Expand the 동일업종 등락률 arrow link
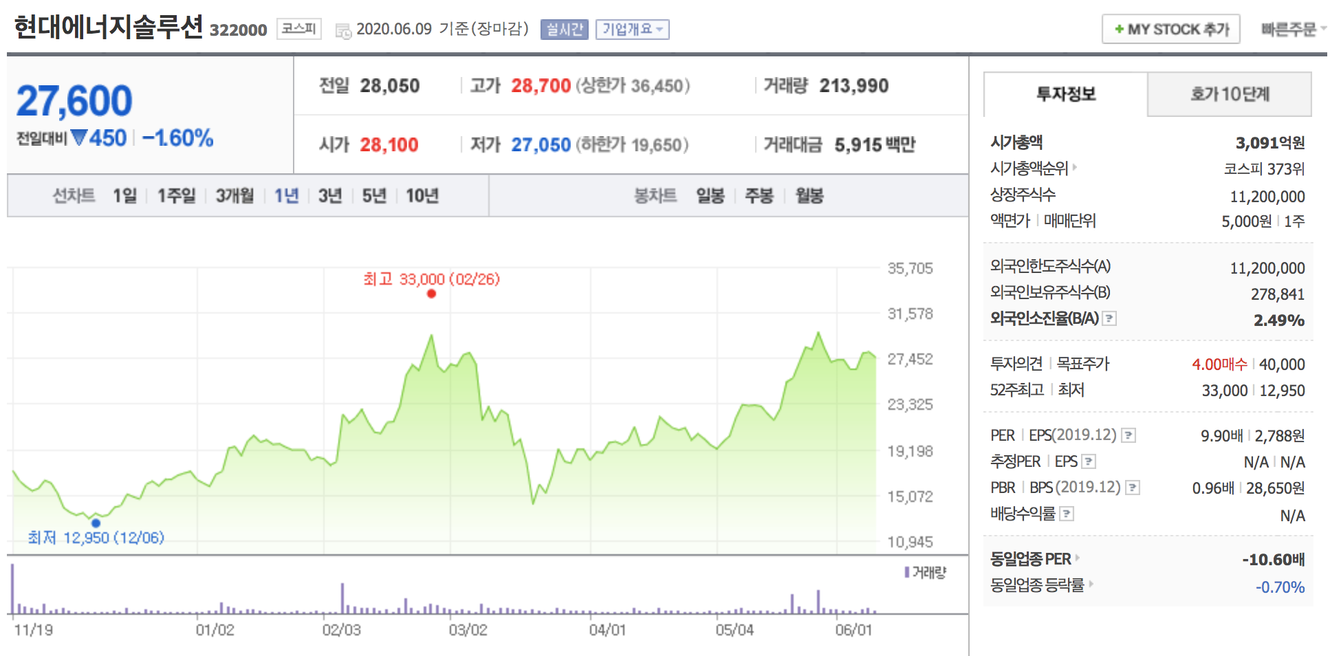This screenshot has height=656, width=1341. pyautogui.click(x=1091, y=584)
